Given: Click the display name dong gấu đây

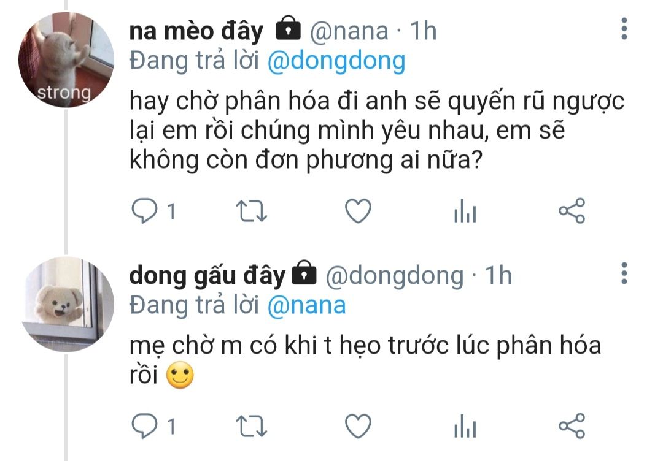Looking at the screenshot, I should point(207,276).
